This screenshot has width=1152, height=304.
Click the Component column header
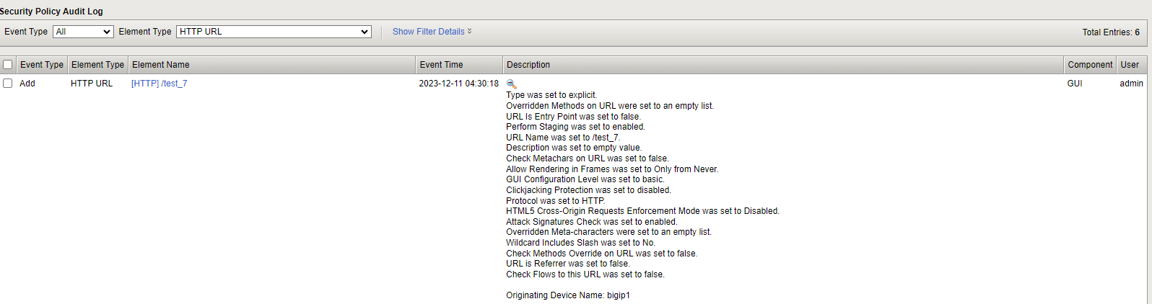point(1090,65)
